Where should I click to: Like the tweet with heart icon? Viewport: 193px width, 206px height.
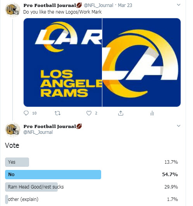[89, 113]
